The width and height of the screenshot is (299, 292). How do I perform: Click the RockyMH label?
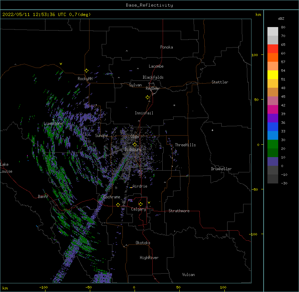pos(85,79)
